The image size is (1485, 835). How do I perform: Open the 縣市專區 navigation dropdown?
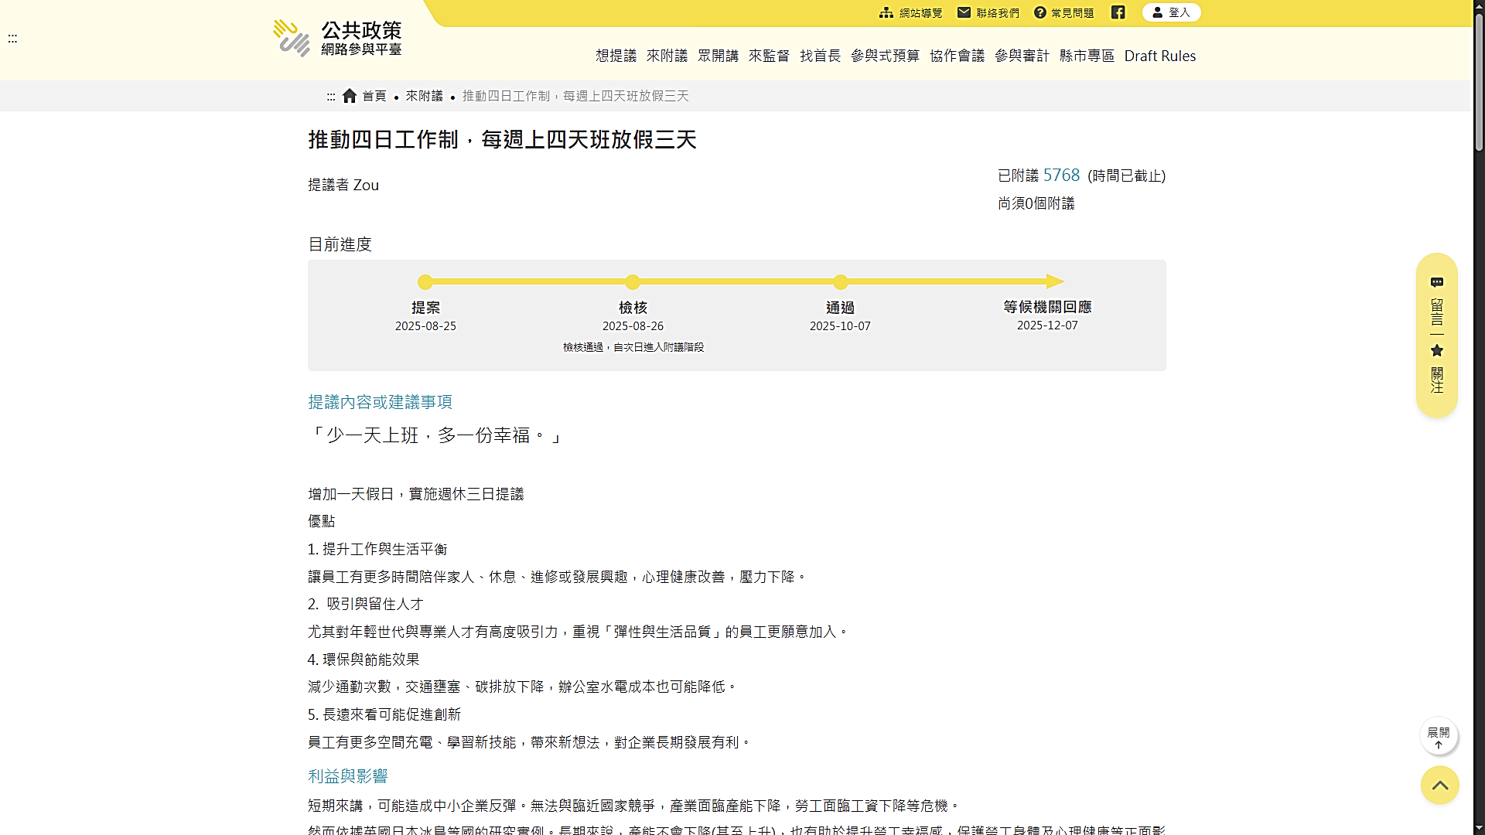pyautogui.click(x=1087, y=56)
